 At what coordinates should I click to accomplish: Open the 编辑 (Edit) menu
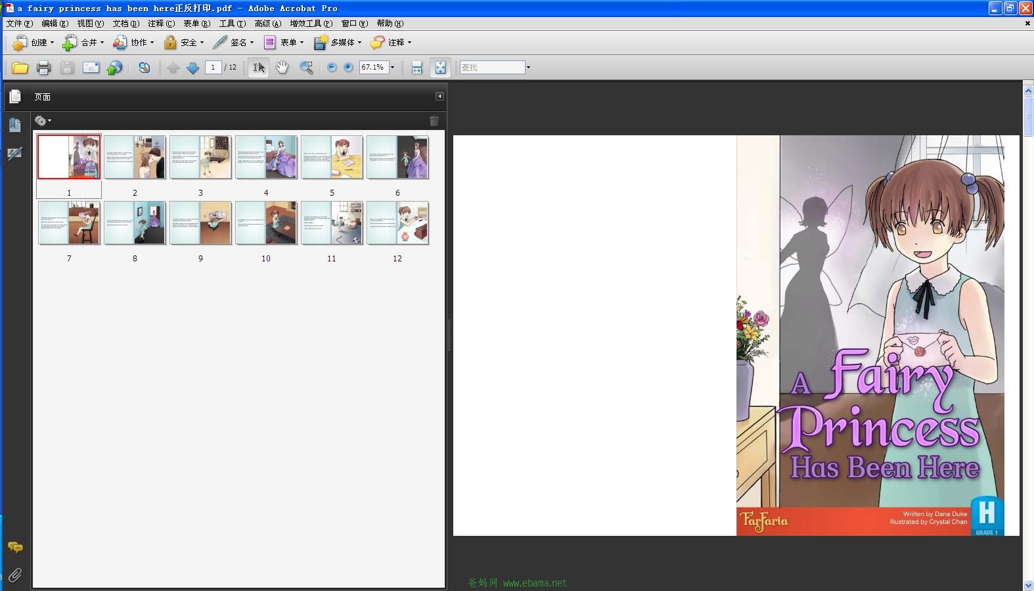[55, 24]
